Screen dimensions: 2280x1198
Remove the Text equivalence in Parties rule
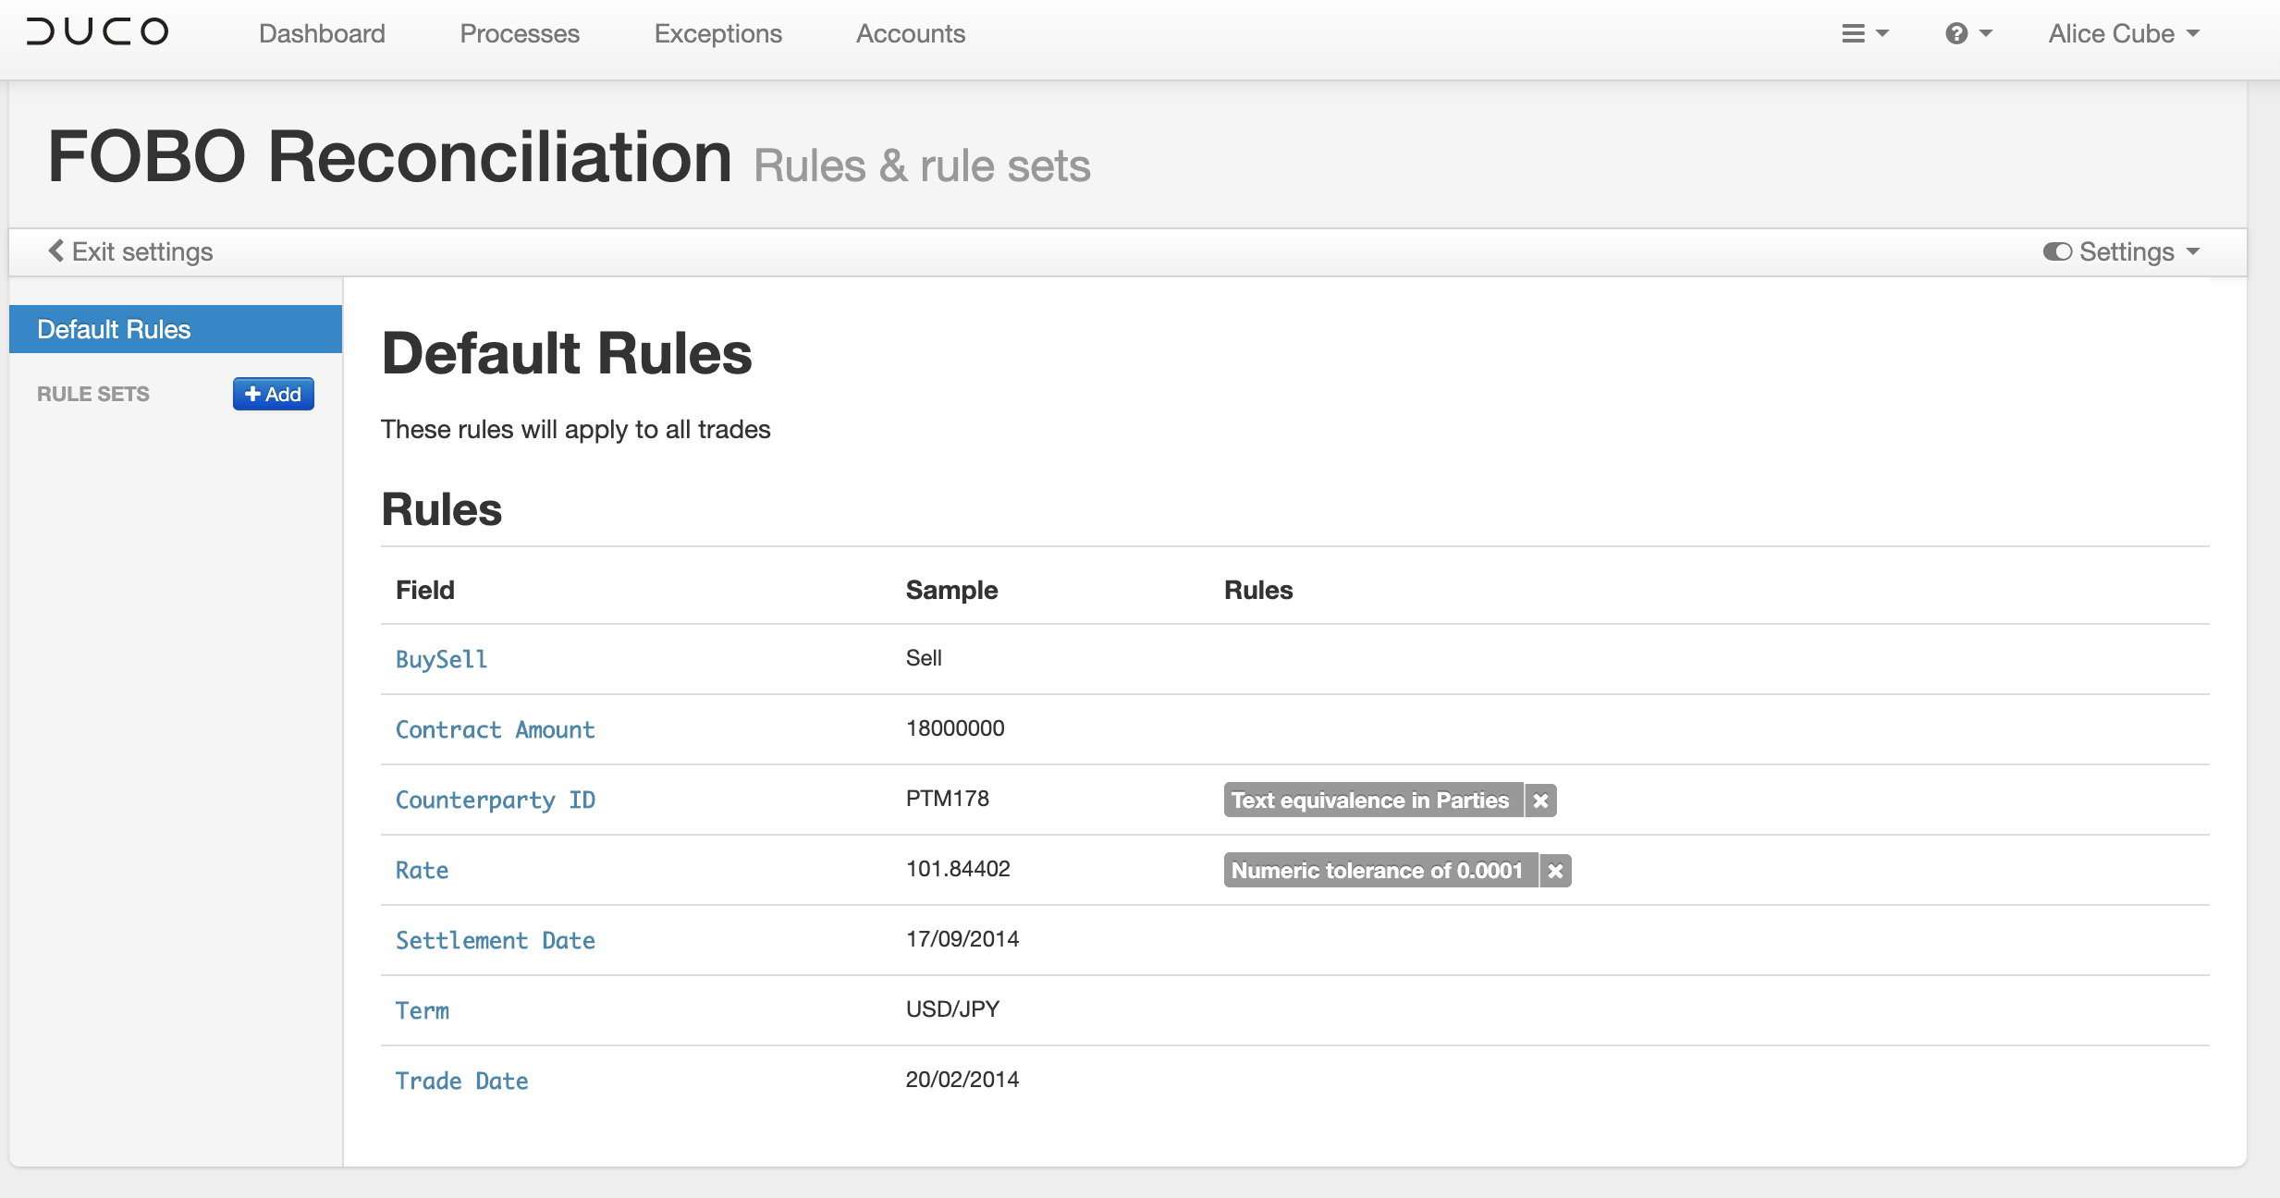(1540, 801)
